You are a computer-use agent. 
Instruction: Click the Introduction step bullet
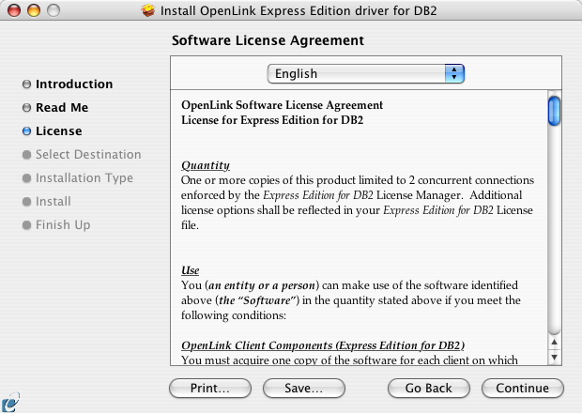point(26,84)
